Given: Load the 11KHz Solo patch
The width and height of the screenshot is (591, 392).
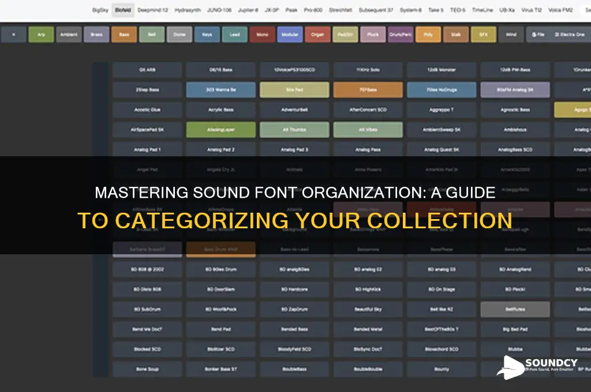Looking at the screenshot, I should [368, 70].
